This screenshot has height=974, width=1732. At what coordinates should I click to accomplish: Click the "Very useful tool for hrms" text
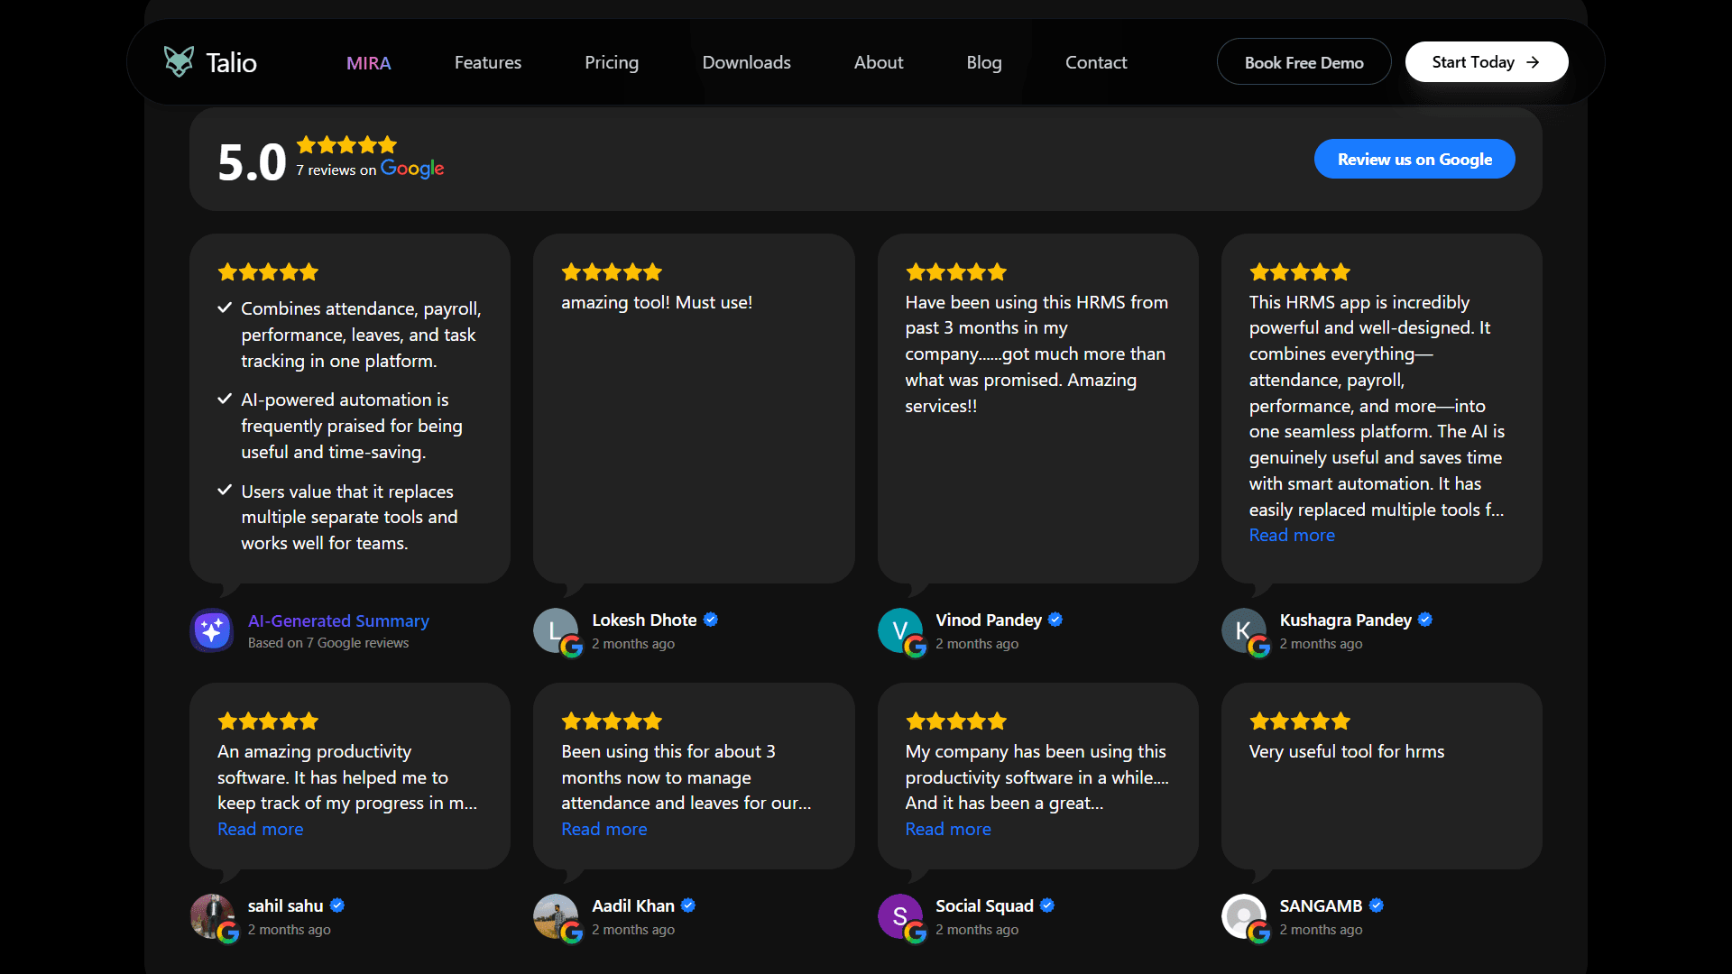1347,751
